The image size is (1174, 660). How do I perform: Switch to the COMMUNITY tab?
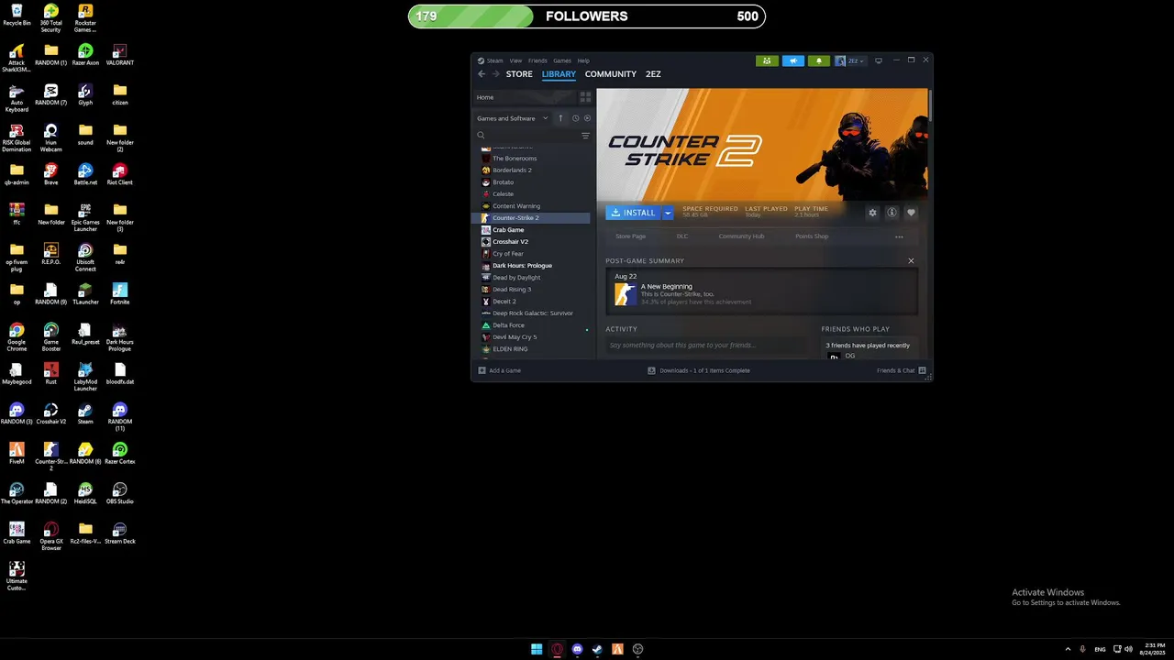point(611,74)
